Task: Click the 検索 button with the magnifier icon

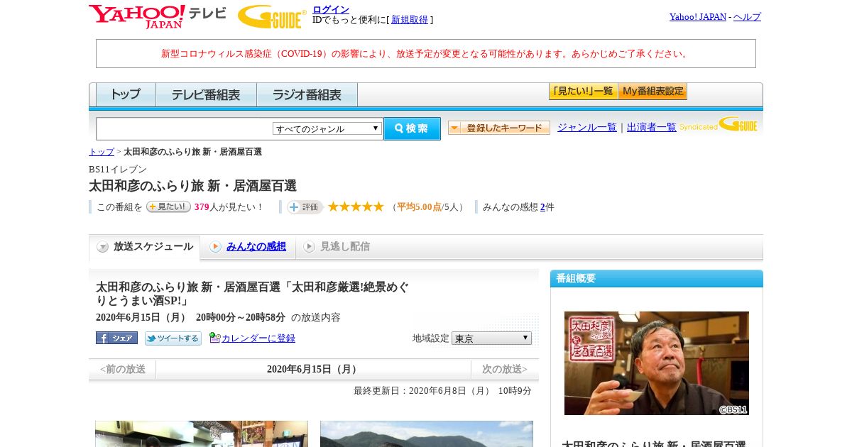Action: coord(412,128)
